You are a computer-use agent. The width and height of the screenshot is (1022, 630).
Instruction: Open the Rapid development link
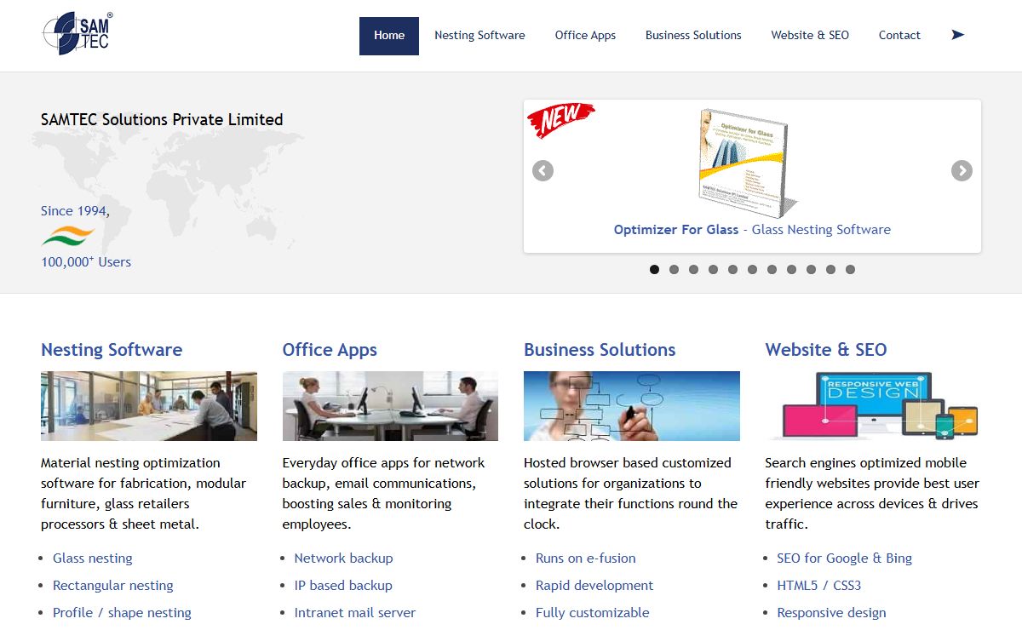594,586
